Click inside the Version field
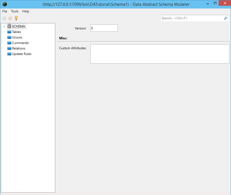231x195 pixels. click(x=104, y=28)
